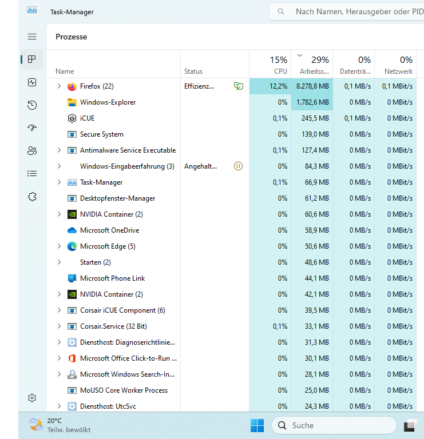Click iCUE memory value 245,5 MB
The image size is (424, 439).
(315, 118)
